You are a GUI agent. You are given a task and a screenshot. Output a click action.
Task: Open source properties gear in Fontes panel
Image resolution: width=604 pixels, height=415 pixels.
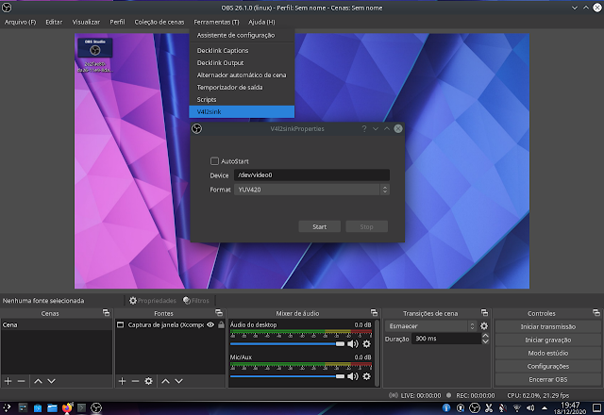[x=148, y=381]
